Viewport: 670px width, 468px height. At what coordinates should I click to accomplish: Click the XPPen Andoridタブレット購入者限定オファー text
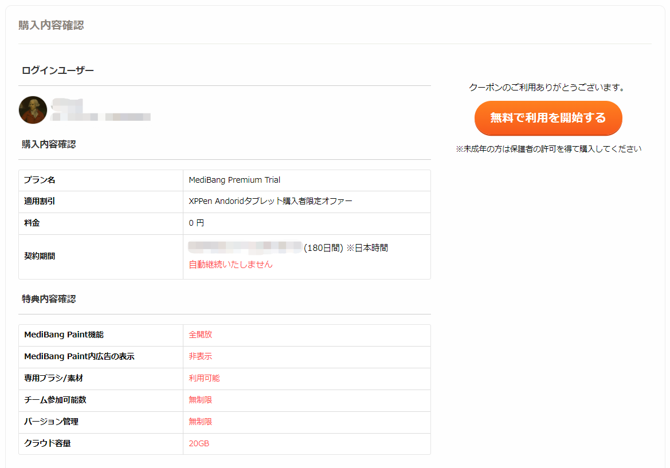[271, 201]
